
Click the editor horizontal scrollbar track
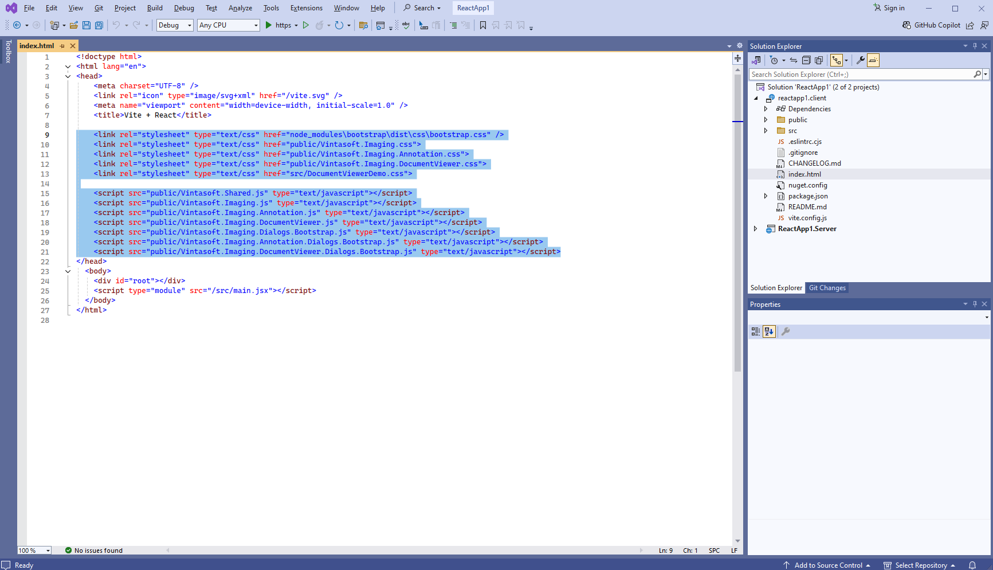pos(405,551)
